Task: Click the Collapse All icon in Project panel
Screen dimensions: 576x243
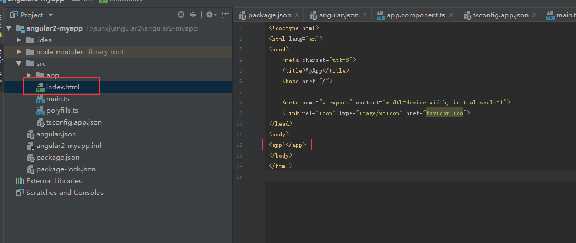Action: tap(193, 15)
